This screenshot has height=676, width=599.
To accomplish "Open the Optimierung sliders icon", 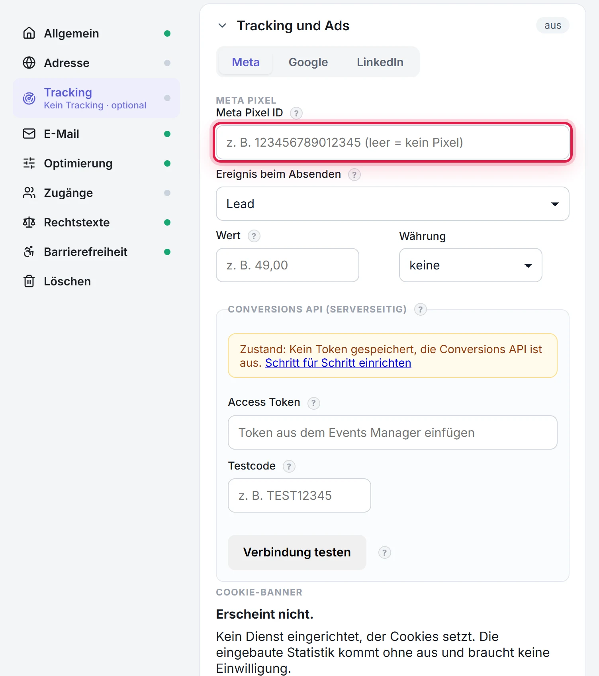I will (29, 163).
